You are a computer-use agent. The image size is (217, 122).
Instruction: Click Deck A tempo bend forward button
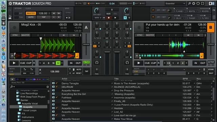click(74, 35)
